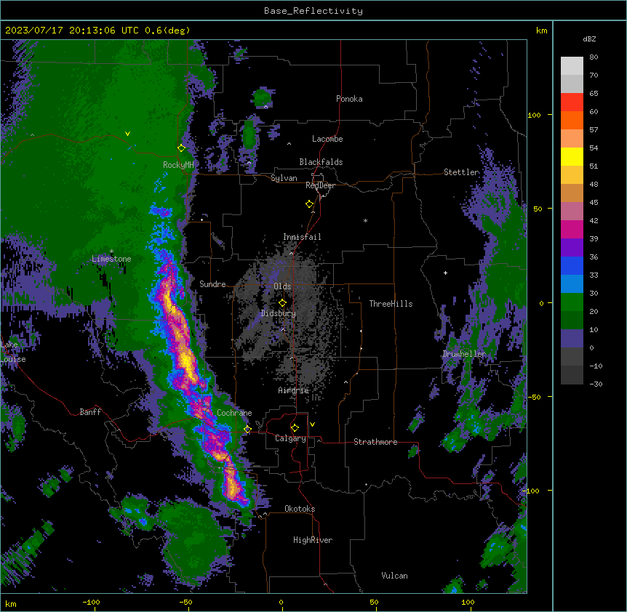The width and height of the screenshot is (627, 612).
Task: Click the HighRiver town label
Action: [x=313, y=540]
